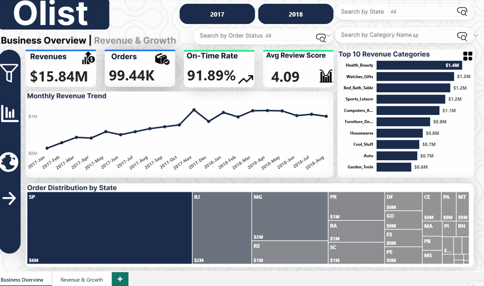Switch to the Revenue & Growth tab
The width and height of the screenshot is (484, 286).
tap(82, 280)
